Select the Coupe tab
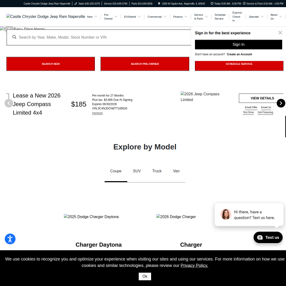This screenshot has height=286, width=286. coord(116,171)
